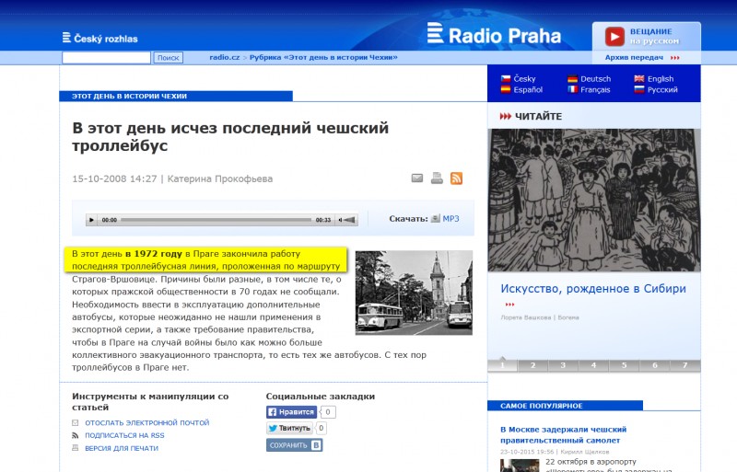Click the German flag icon

coord(572,79)
